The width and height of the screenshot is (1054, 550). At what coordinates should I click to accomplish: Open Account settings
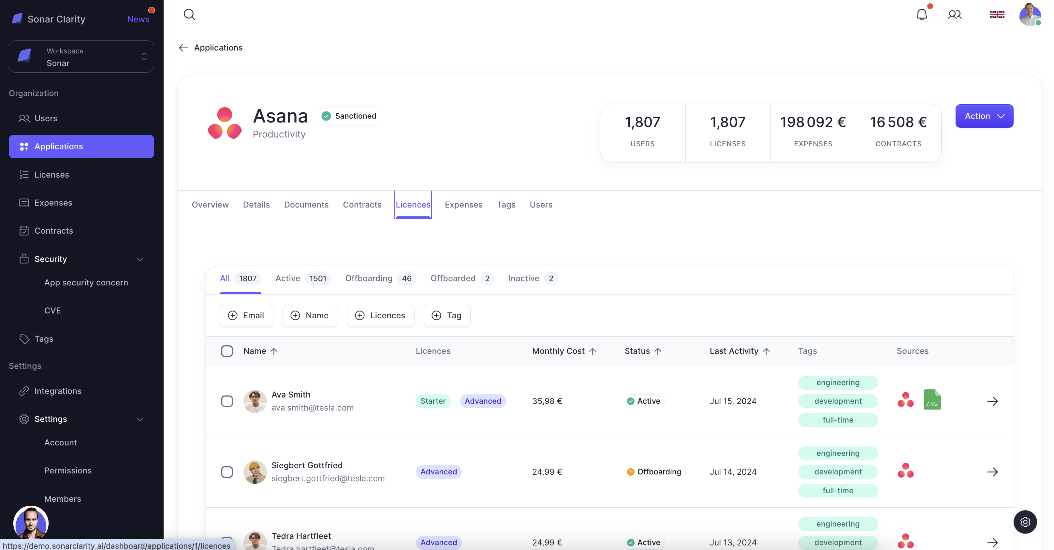[x=61, y=442]
